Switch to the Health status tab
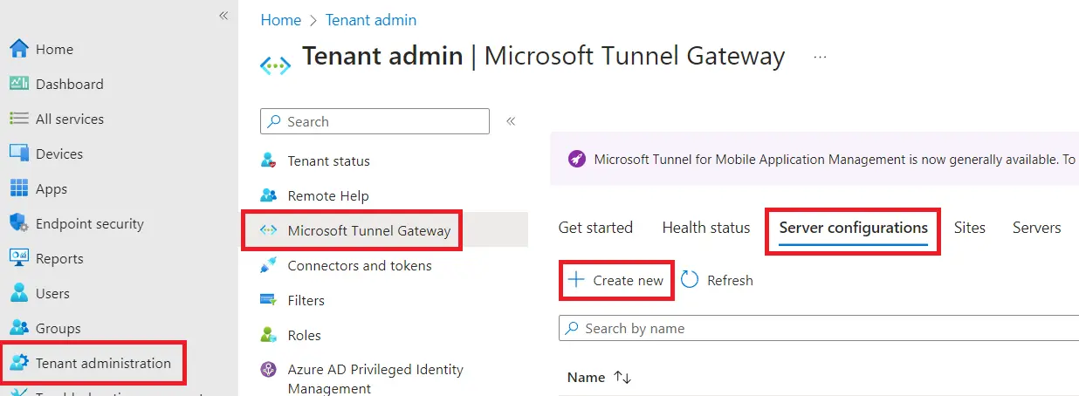The width and height of the screenshot is (1079, 396). [705, 228]
